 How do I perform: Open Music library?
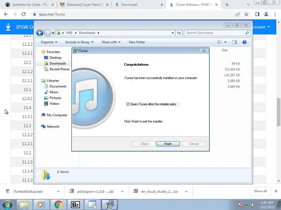point(54,92)
